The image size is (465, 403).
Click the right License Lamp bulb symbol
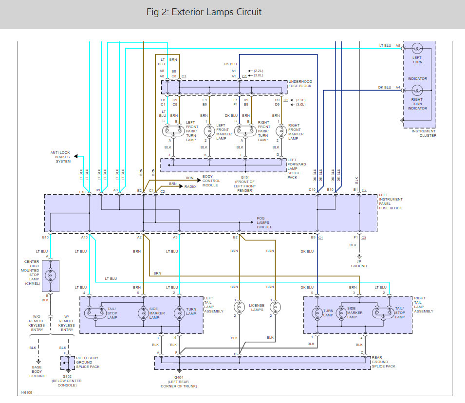[275, 307]
